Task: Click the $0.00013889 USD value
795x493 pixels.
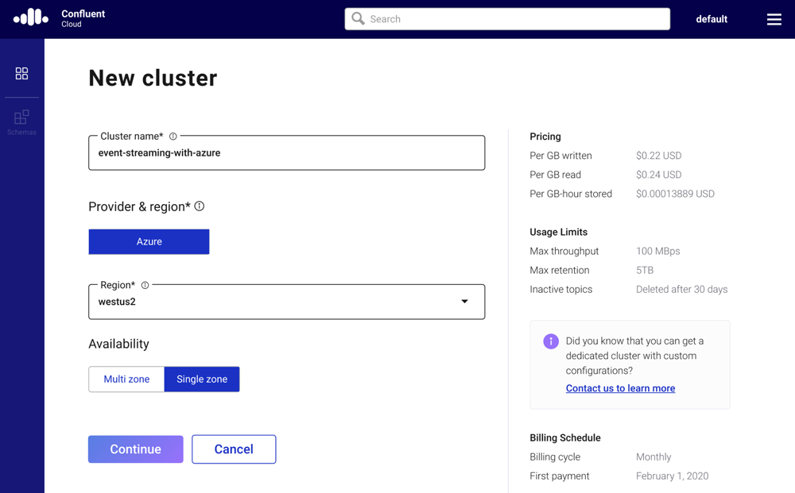Action: 675,194
